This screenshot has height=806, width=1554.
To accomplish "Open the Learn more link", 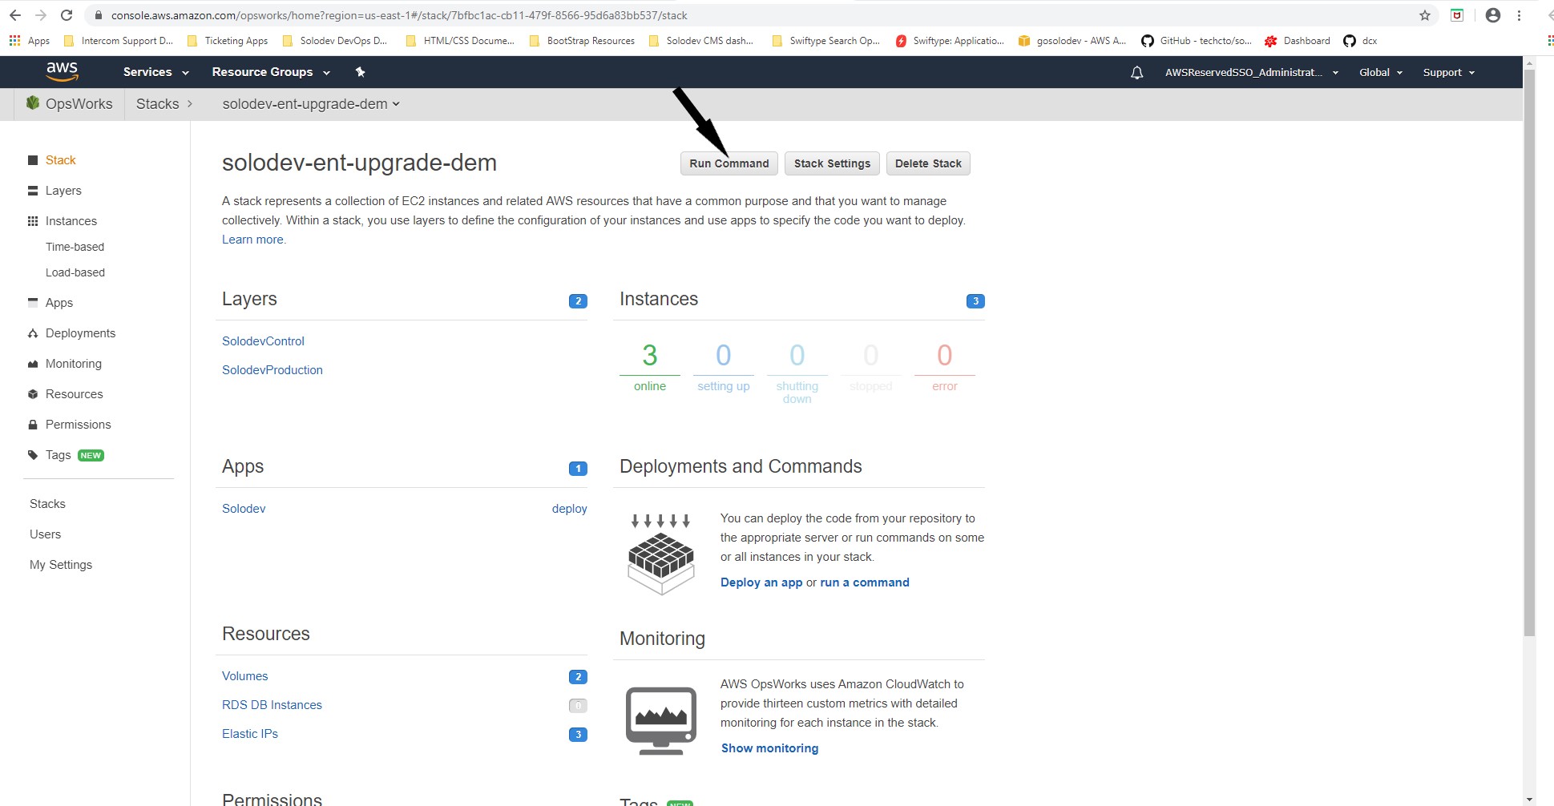I will pos(252,240).
